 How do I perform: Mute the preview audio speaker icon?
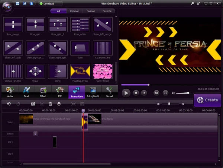[x=172, y=93]
